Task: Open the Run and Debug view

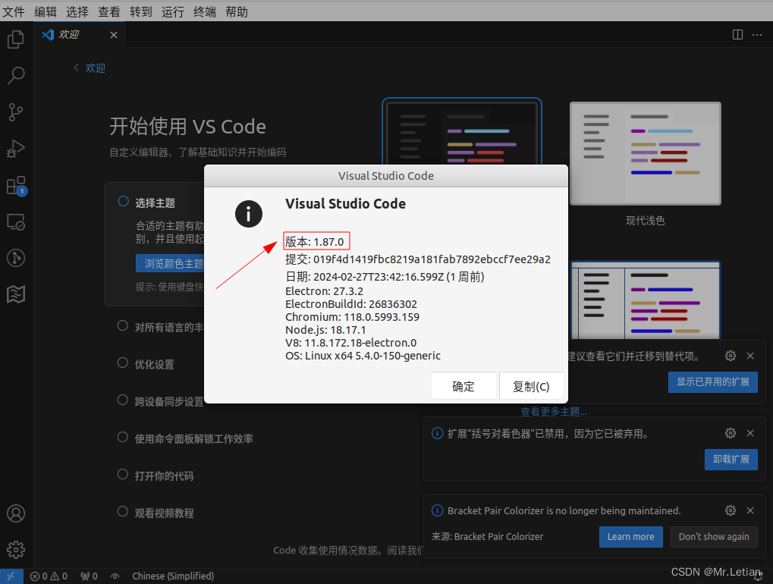Action: [16, 149]
